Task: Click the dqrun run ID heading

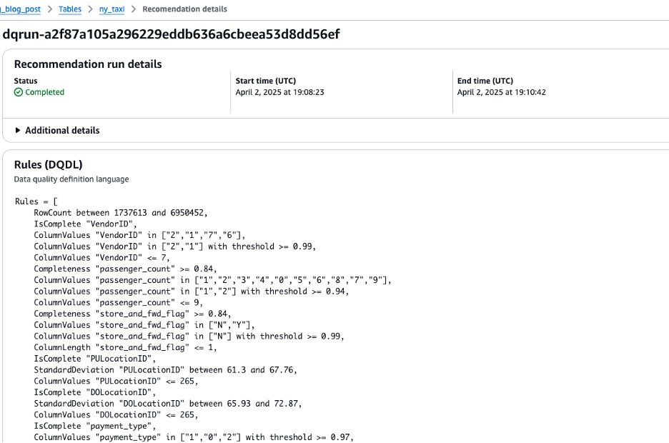Action: [171, 34]
